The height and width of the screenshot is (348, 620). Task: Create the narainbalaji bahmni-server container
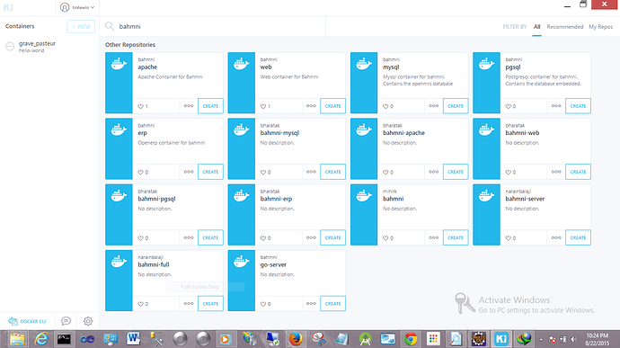(x=578, y=238)
